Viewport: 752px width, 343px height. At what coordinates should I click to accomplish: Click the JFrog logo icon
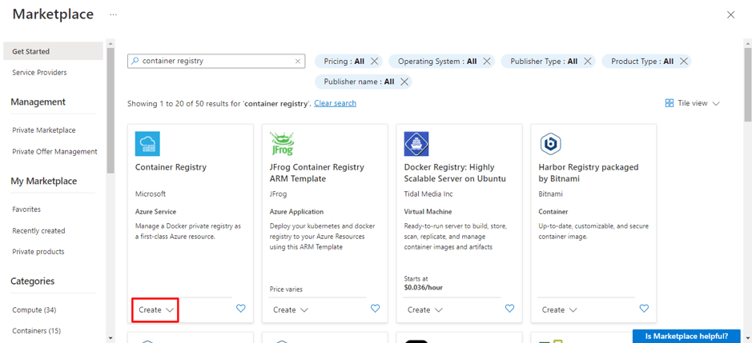pyautogui.click(x=282, y=144)
